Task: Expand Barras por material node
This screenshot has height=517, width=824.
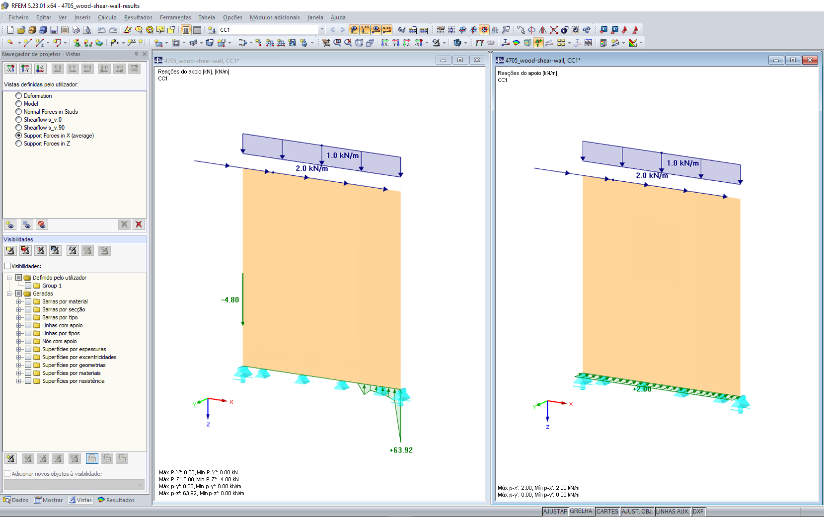Action: click(19, 301)
